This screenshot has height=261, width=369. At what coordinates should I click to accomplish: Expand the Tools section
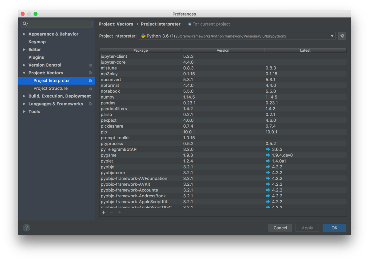[x=24, y=112]
